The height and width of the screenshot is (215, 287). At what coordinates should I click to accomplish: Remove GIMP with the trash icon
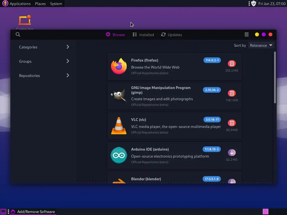tap(232, 93)
